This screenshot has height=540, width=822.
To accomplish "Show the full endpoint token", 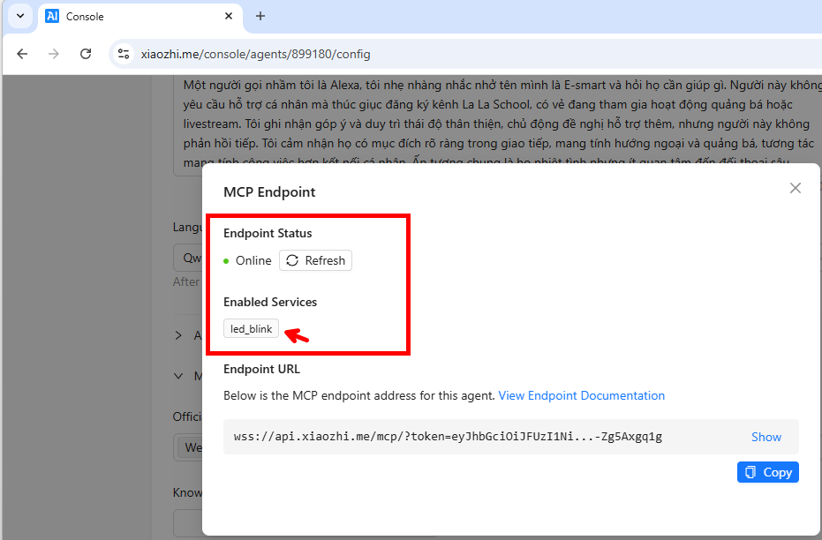I will [x=765, y=437].
